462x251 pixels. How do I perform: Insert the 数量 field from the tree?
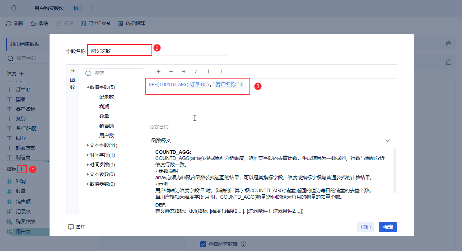point(104,116)
